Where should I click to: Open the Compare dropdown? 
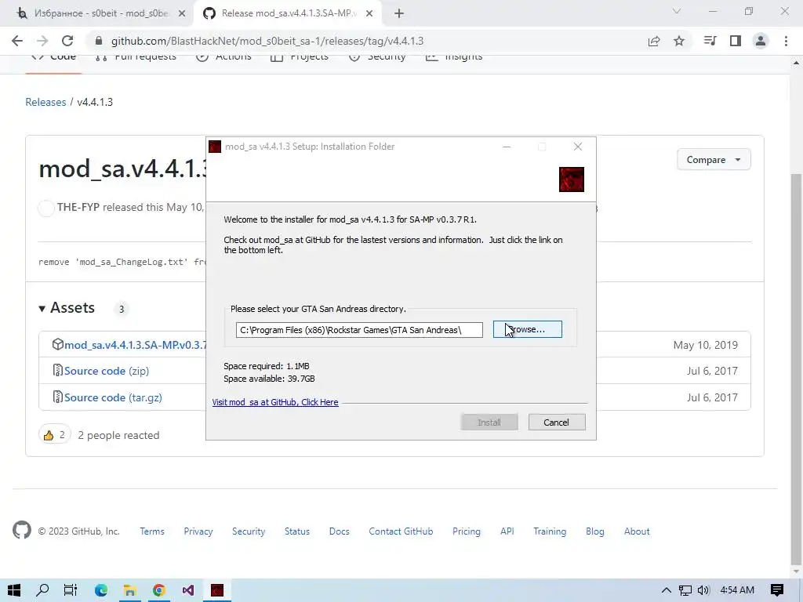click(x=714, y=160)
